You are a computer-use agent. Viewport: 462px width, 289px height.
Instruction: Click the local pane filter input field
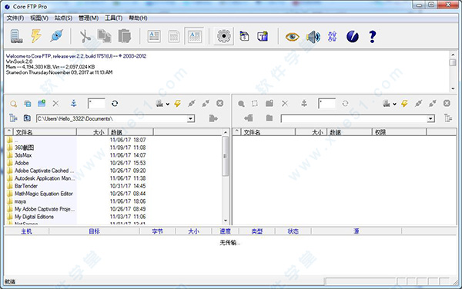coord(96,104)
